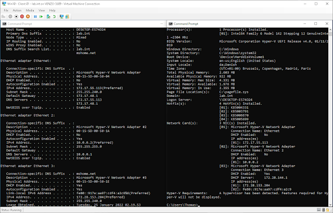Click the VM Connection window title icon

4,4
